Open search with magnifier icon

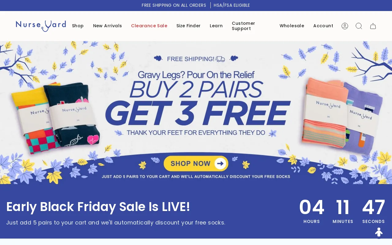click(x=359, y=26)
